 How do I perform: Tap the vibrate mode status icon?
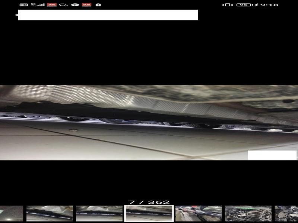click(226, 5)
